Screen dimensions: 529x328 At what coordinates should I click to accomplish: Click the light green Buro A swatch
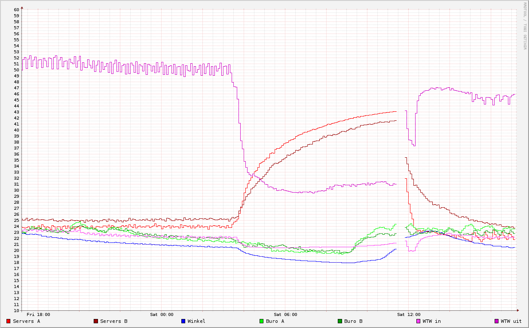[x=262, y=321]
